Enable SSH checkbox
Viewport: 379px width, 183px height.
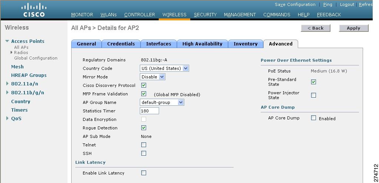tap(144, 153)
